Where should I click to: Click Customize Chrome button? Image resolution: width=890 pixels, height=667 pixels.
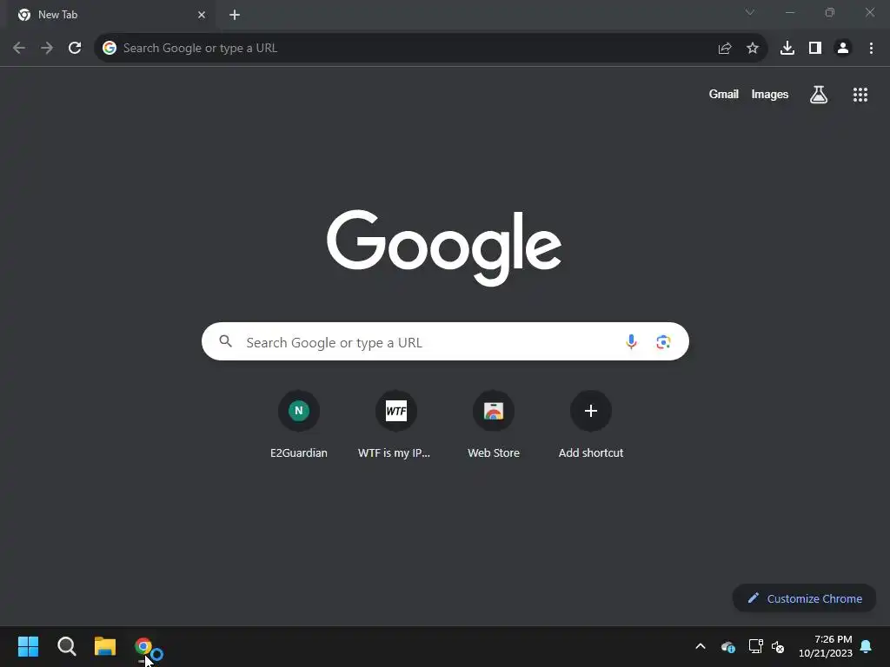pyautogui.click(x=804, y=598)
